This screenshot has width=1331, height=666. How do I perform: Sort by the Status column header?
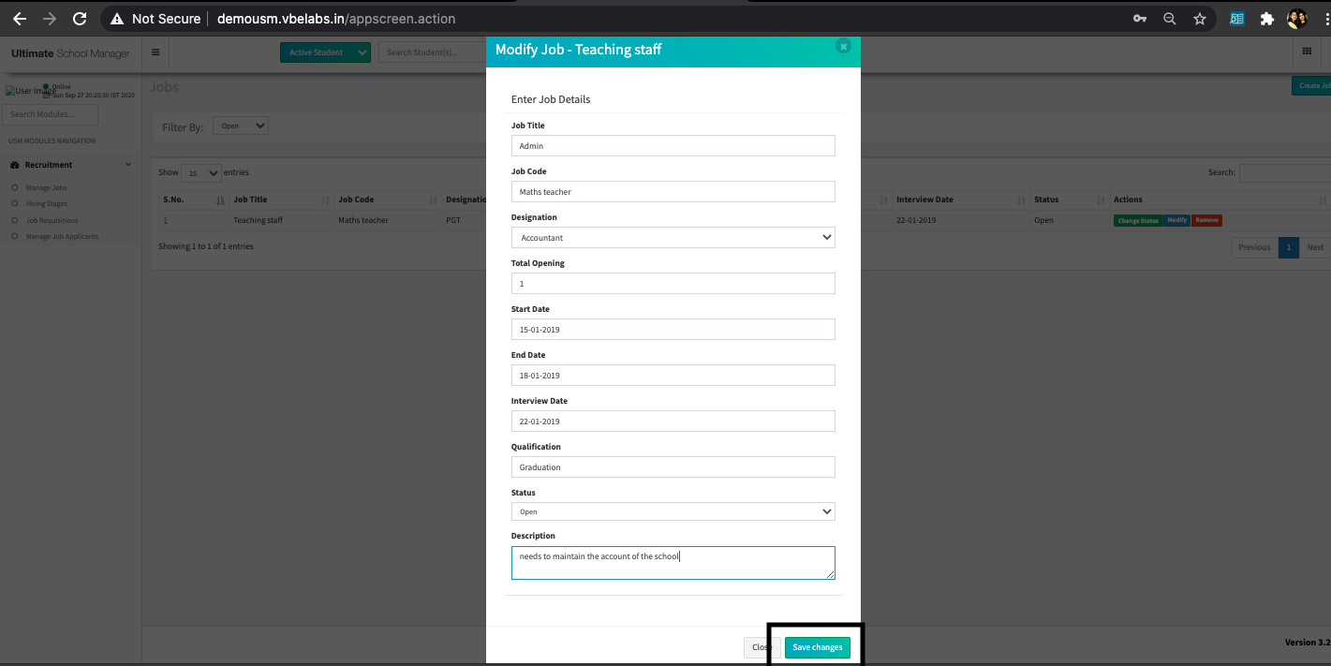point(1069,200)
